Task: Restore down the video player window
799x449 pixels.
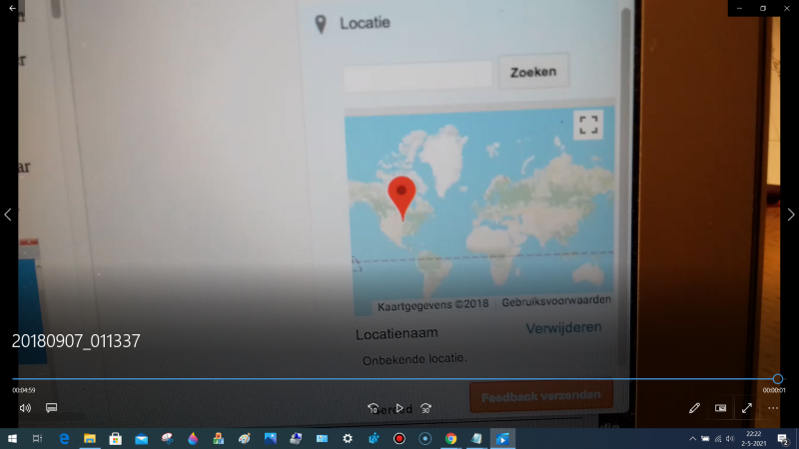Action: [x=763, y=8]
